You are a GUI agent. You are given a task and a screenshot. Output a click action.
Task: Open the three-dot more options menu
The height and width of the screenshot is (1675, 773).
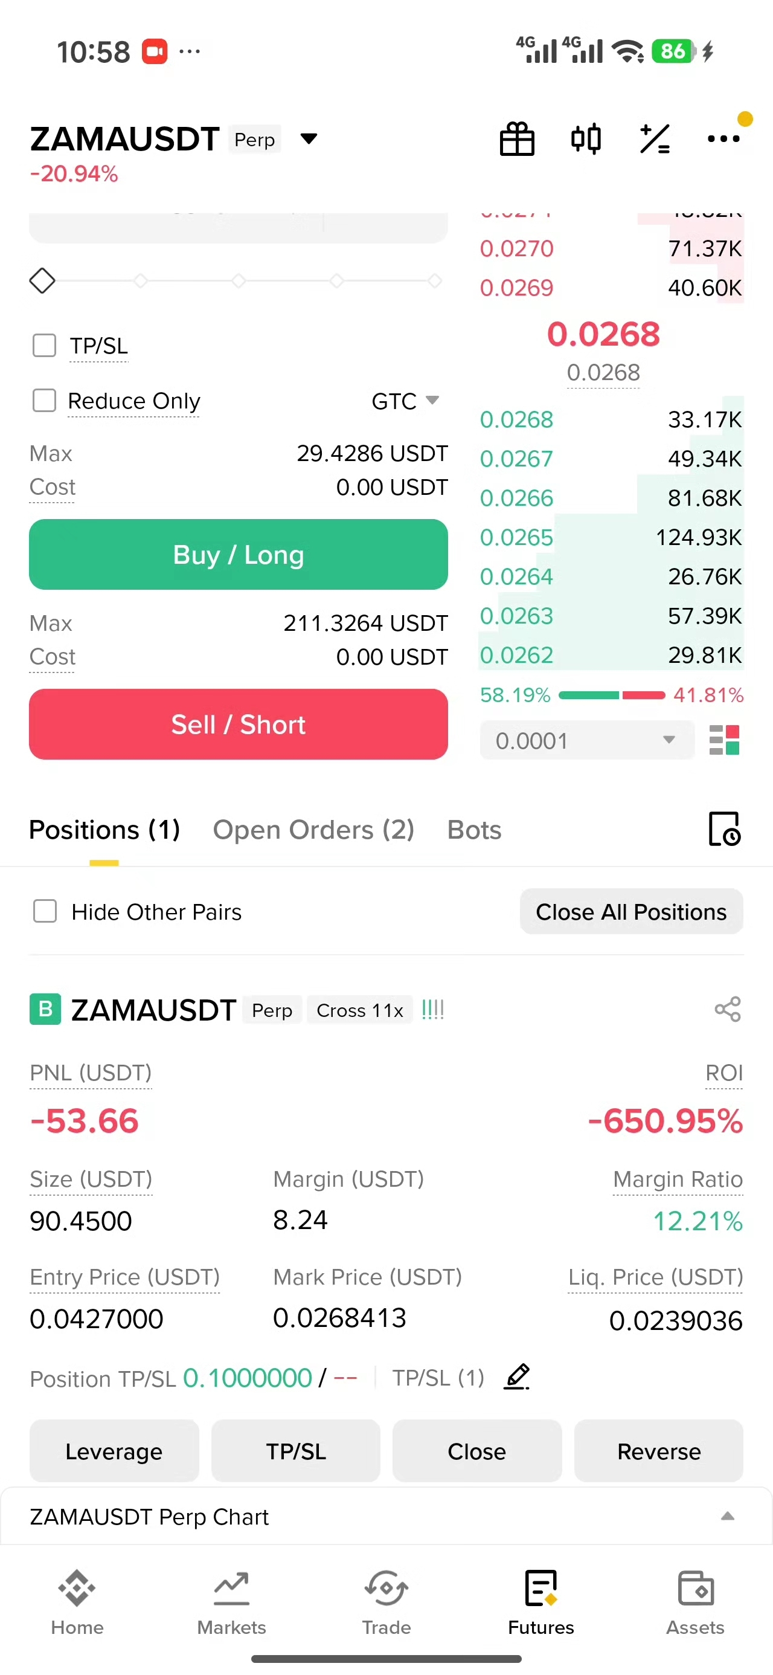click(x=723, y=138)
